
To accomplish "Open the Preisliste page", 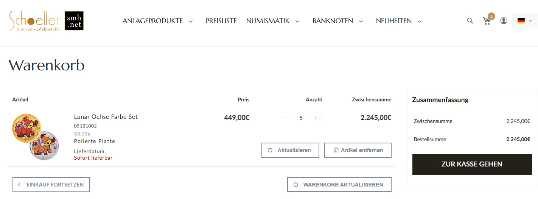I will (x=221, y=21).
